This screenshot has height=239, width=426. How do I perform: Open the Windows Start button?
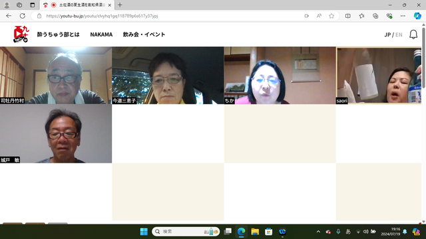pos(144,232)
